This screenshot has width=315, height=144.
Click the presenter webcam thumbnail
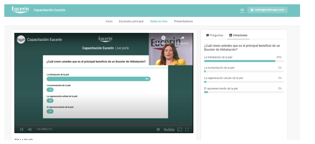click(171, 49)
